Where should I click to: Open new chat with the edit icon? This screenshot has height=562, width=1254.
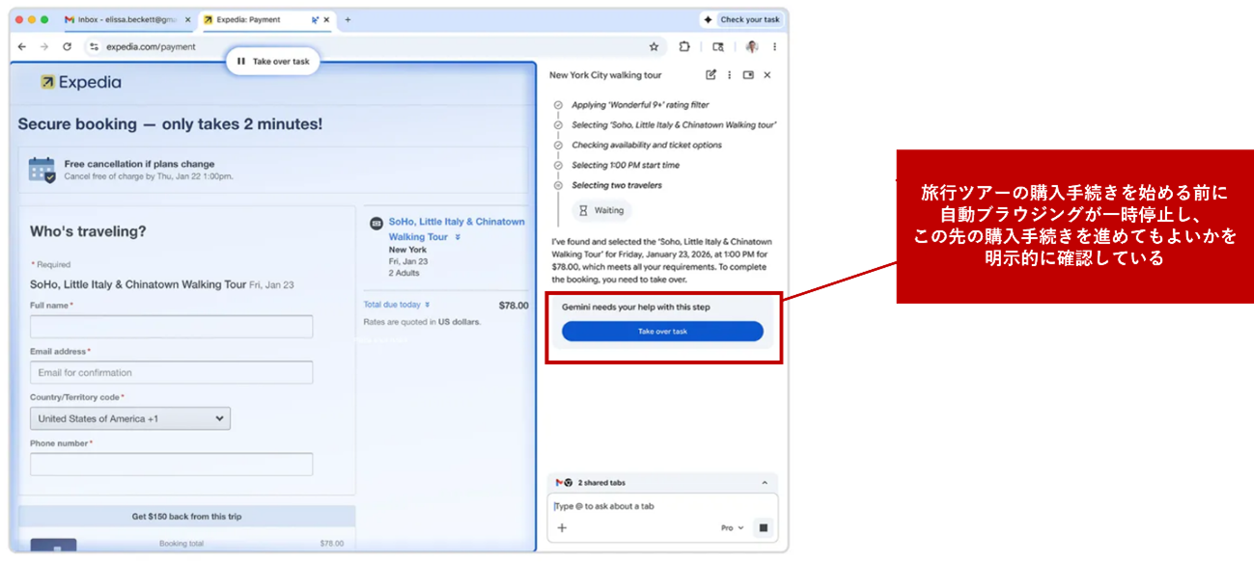[x=711, y=75]
